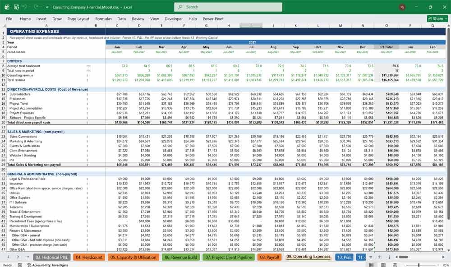Click the Redo arrow icon
This screenshot has width=451, height=267.
pyautogui.click(x=36, y=7)
